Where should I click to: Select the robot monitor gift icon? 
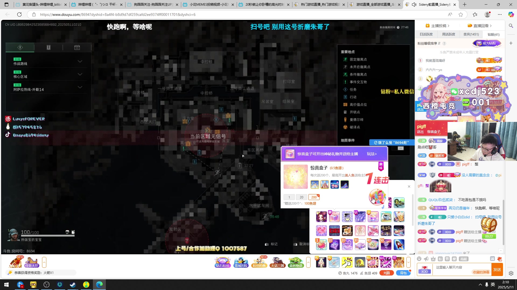347,217
